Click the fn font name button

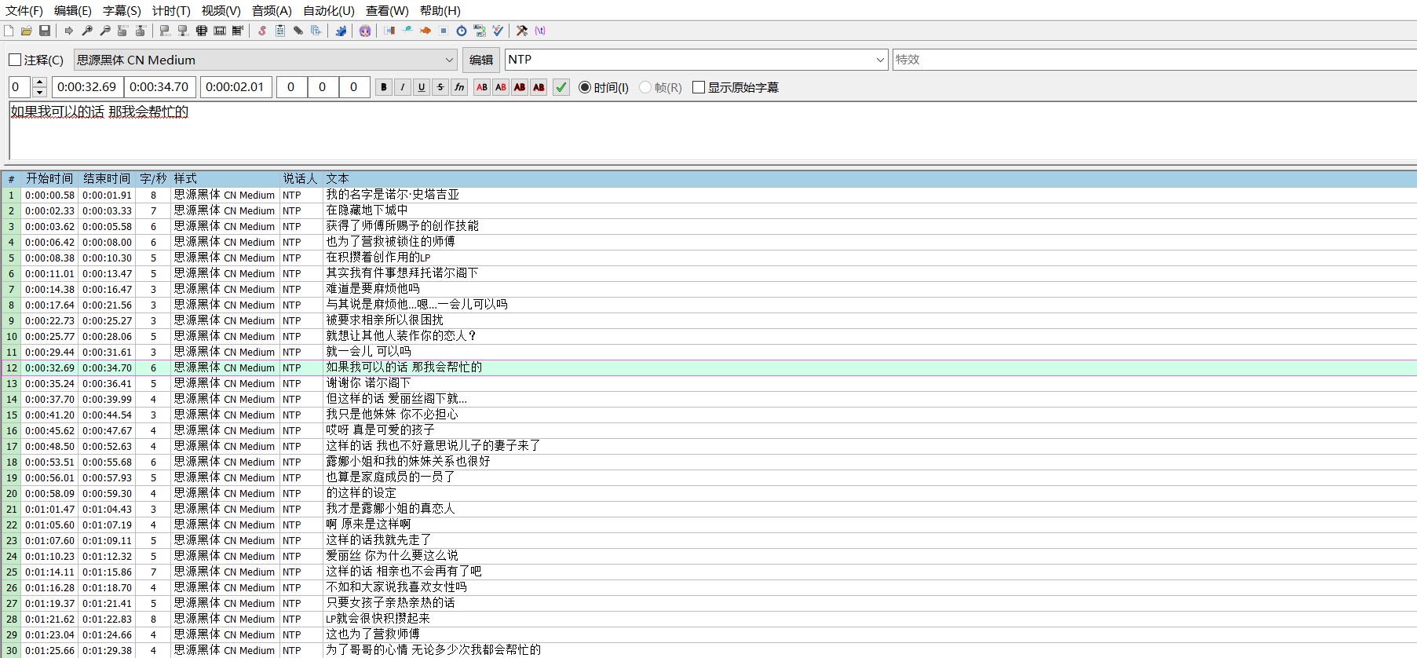[x=459, y=87]
